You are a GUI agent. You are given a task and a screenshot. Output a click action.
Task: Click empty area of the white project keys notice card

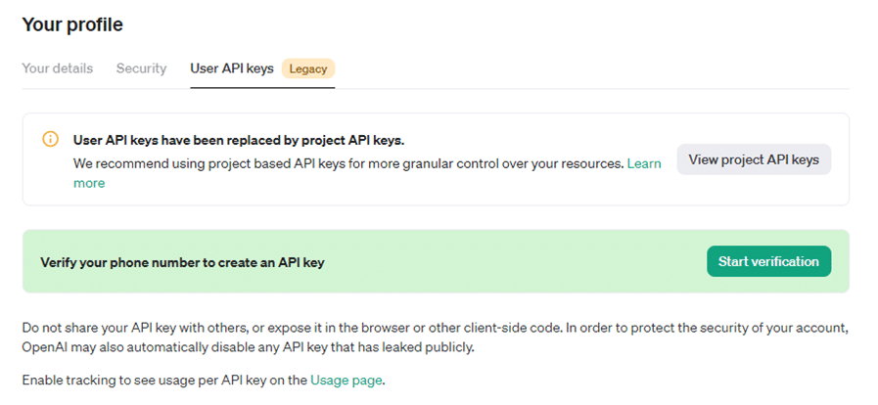[x=392, y=193]
